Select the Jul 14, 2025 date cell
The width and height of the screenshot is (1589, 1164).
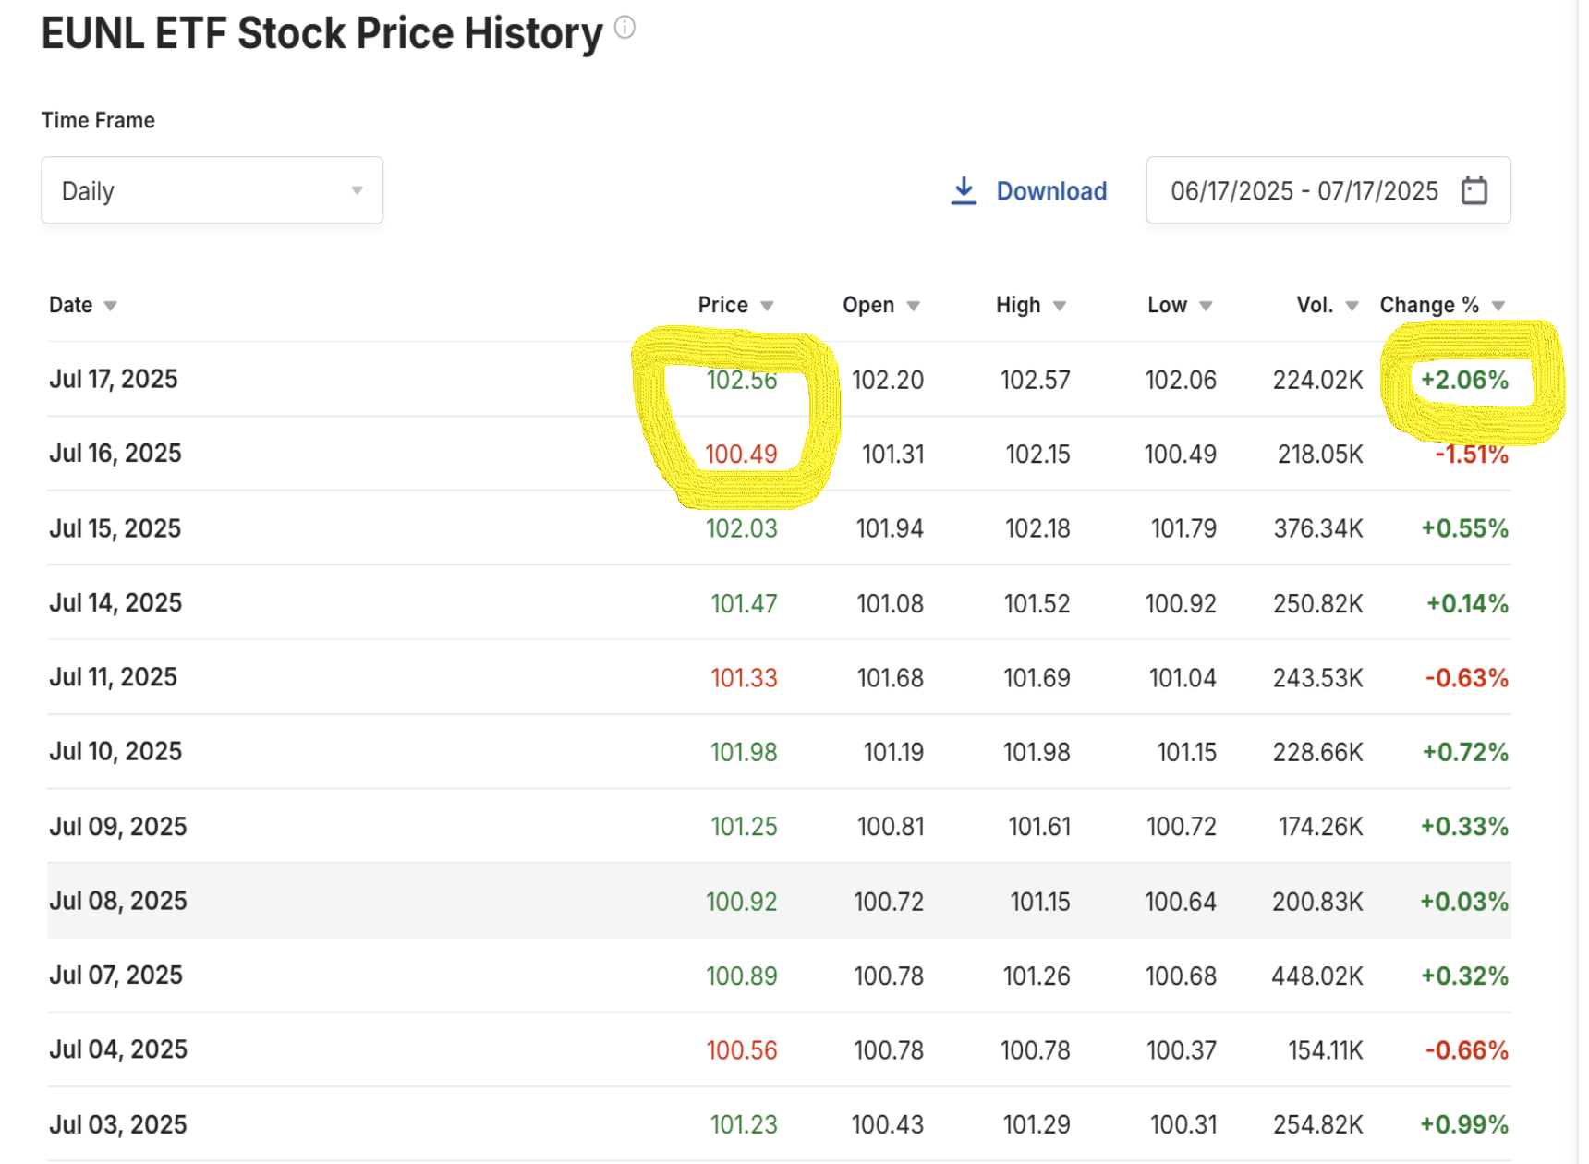coord(115,602)
